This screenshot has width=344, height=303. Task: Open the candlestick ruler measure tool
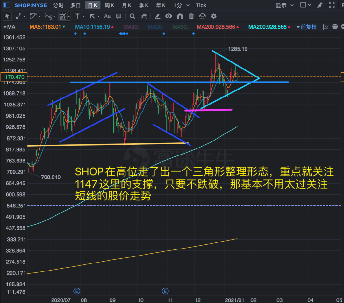[x=144, y=16]
